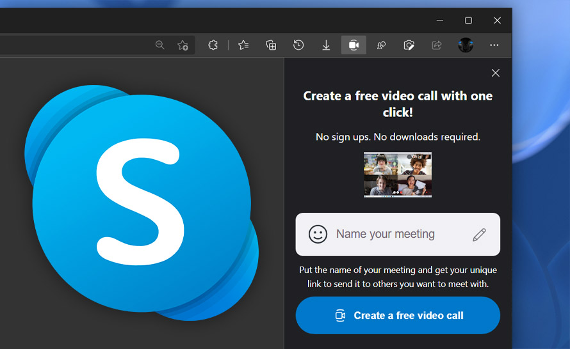The image size is (570, 349).
Task: Click the zoom out magnifier icon
Action: click(159, 45)
